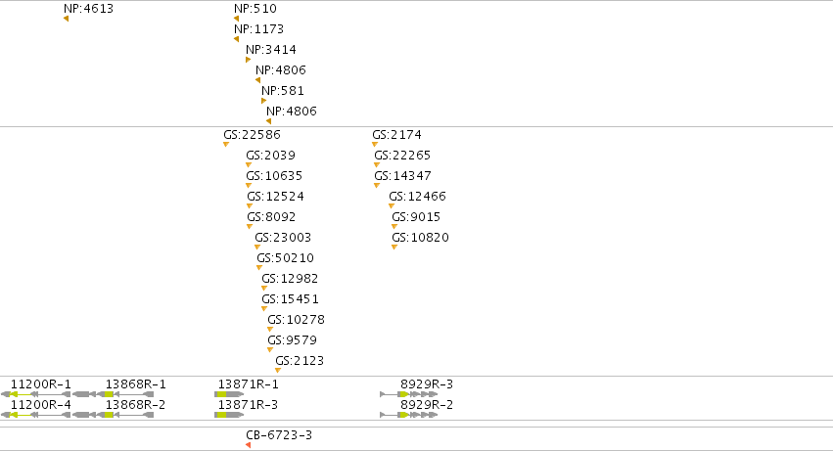
Task: Click the GS:8092 triangle marker
Action: (250, 227)
